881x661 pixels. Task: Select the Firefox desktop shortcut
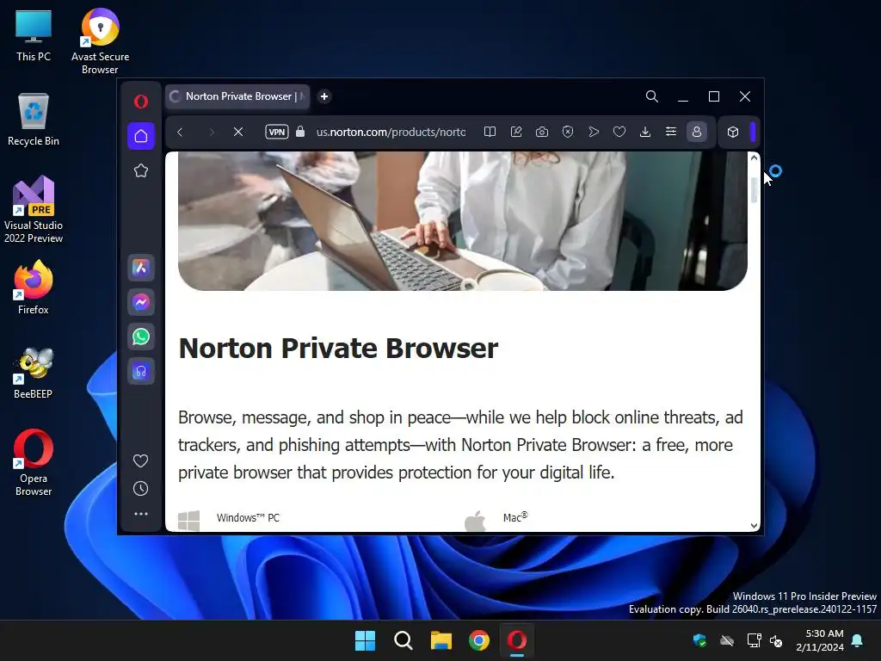pyautogui.click(x=34, y=287)
